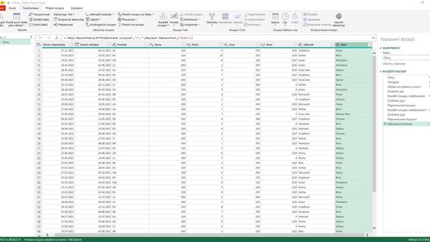
Task: Cancel the formula with X icon
Action: tap(40, 38)
